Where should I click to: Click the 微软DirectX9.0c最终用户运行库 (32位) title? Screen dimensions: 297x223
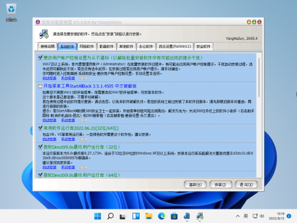pos(82,147)
